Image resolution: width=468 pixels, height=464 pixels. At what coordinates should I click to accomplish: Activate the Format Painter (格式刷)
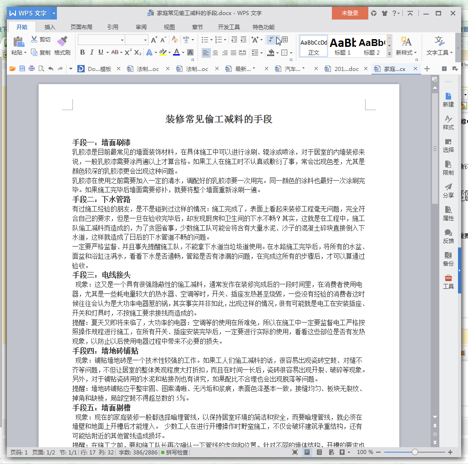click(62, 46)
